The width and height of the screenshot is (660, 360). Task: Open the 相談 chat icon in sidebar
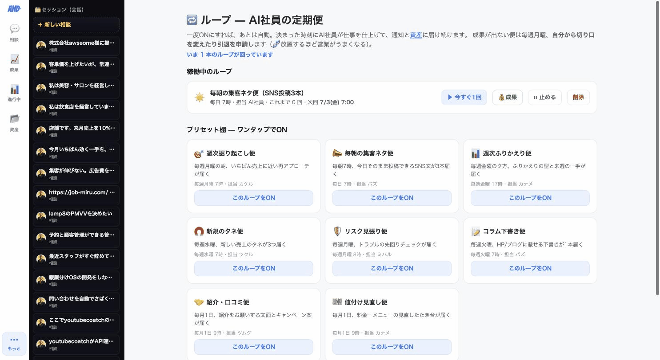(14, 29)
